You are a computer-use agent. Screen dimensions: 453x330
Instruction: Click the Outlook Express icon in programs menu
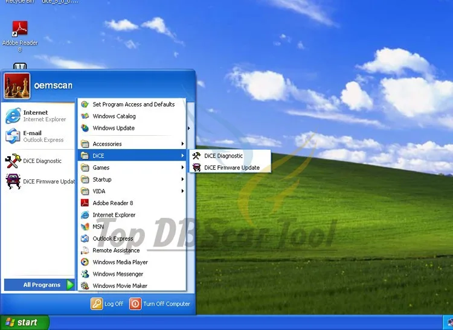tap(85, 238)
